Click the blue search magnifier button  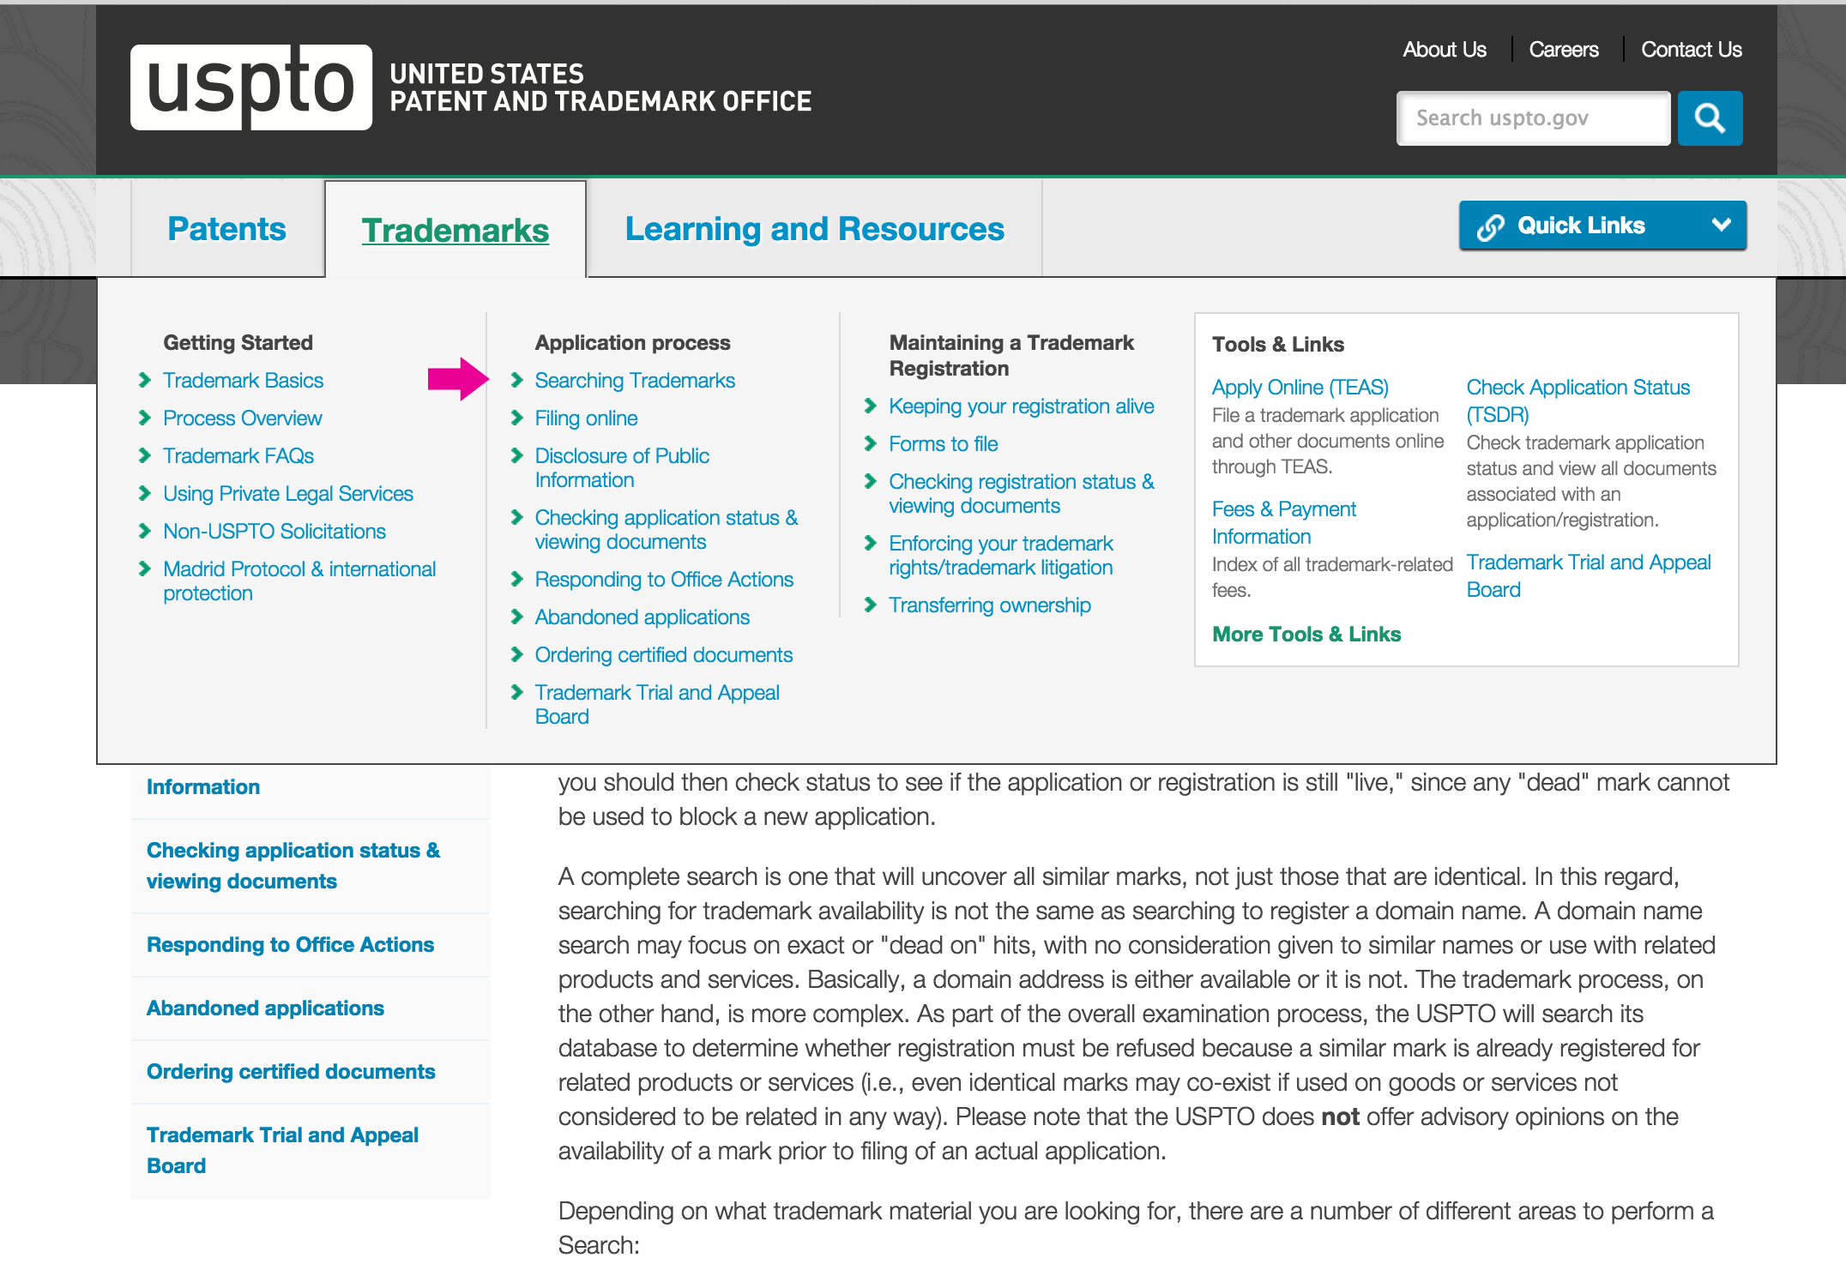[x=1710, y=118]
